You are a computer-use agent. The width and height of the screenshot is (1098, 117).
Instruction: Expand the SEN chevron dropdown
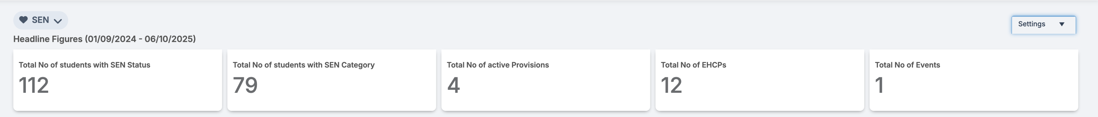tap(58, 21)
